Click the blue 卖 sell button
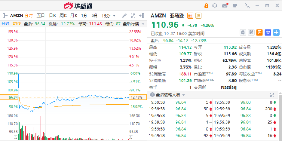 pos(268,33)
